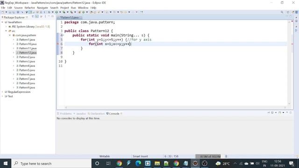Open Microsoft Edge from the taskbar
Viewport: 299px width, 168px height.
coord(138,163)
